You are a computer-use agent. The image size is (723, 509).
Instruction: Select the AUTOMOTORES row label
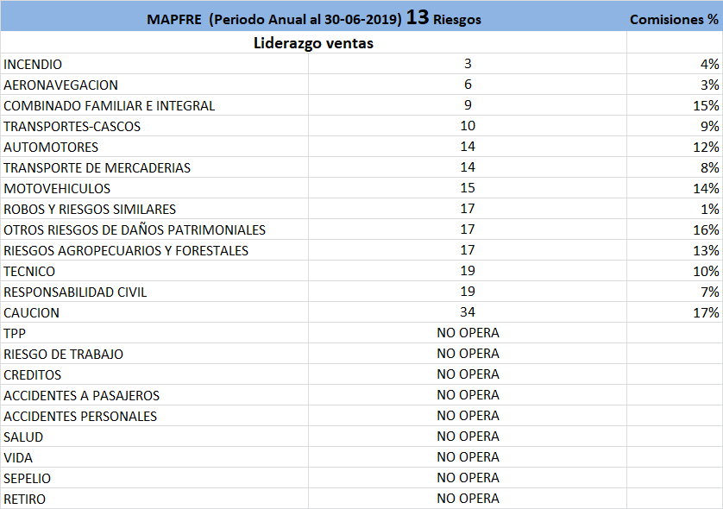154,147
